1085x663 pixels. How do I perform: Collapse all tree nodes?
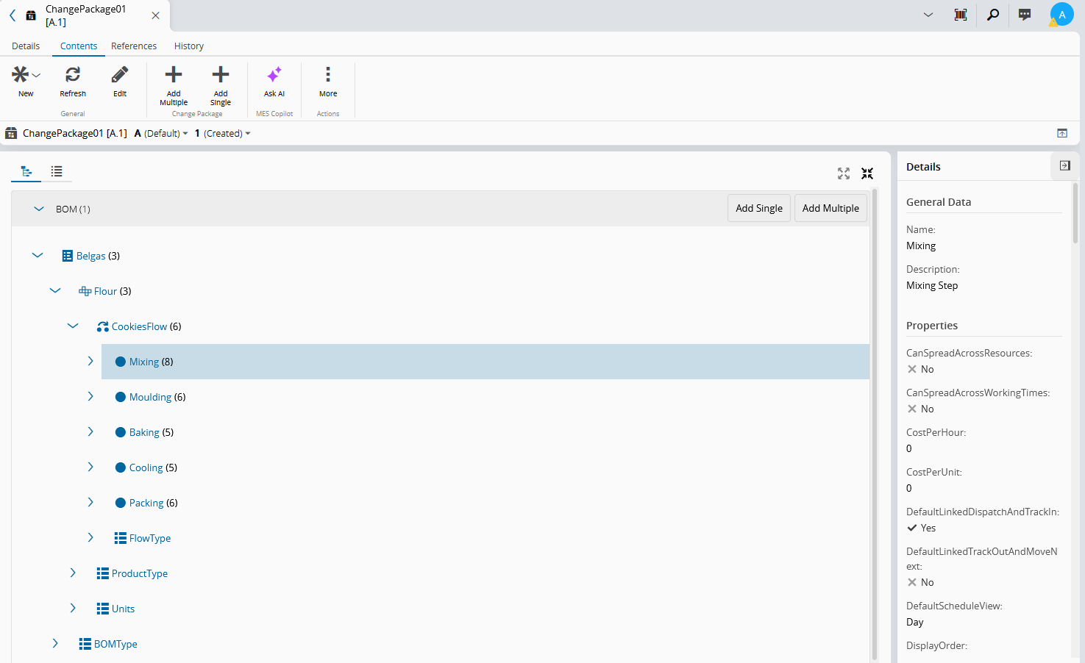point(867,173)
